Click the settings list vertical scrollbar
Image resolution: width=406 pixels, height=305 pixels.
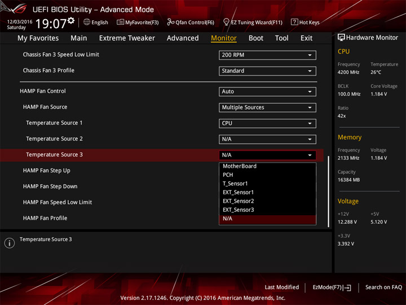[329, 191]
